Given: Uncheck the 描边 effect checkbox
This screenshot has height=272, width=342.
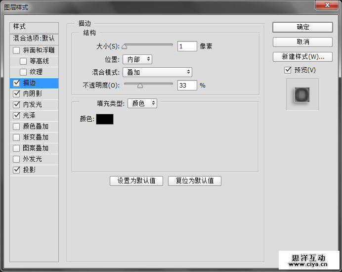Looking at the screenshot, I should coord(16,83).
